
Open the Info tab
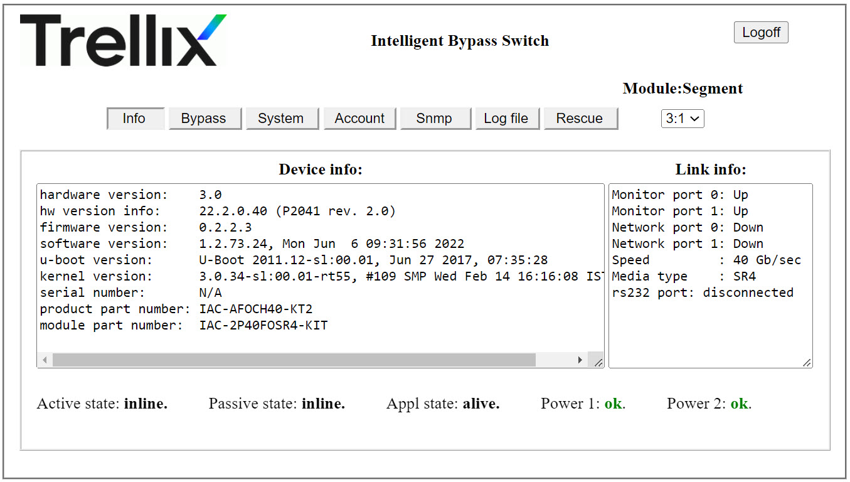[x=135, y=119]
